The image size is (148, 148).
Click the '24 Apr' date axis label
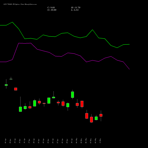tap(53, 141)
